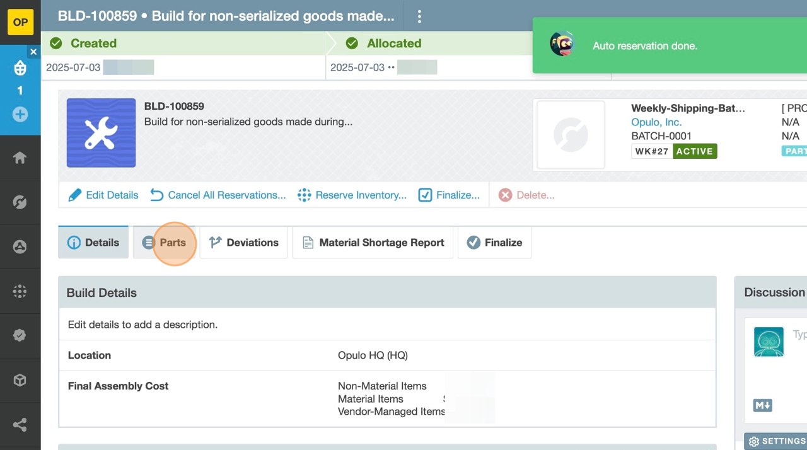807x450 pixels.
Task: Click the dotted circle sidebar icon
Action: coord(20,291)
